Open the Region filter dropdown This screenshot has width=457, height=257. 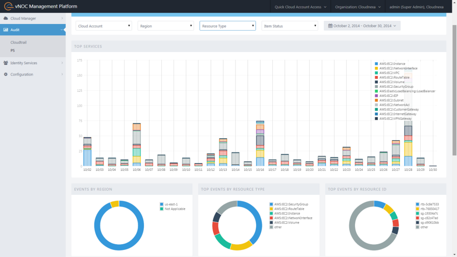pos(166,26)
